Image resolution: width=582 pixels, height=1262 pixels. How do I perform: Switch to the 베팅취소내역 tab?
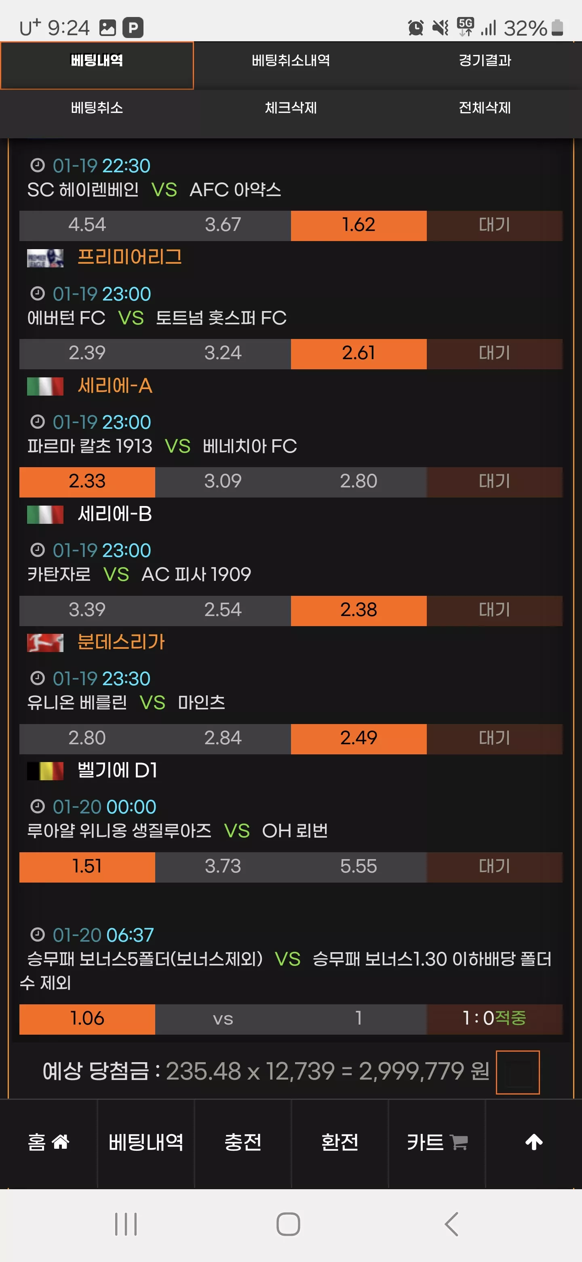coord(291,60)
